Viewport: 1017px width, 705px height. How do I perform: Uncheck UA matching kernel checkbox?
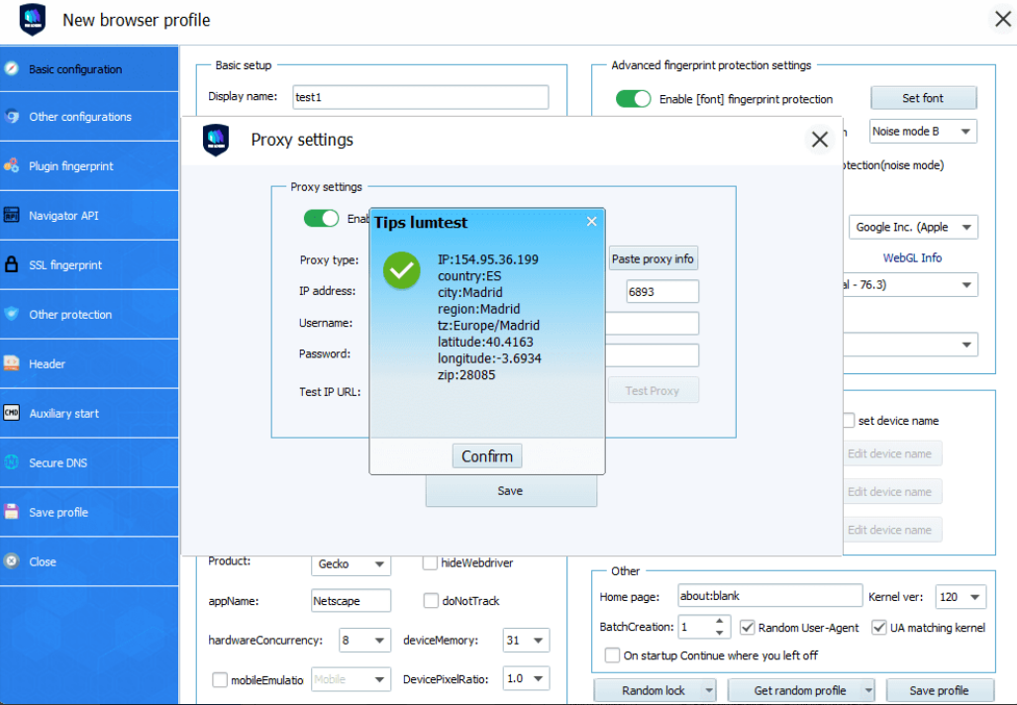(878, 627)
